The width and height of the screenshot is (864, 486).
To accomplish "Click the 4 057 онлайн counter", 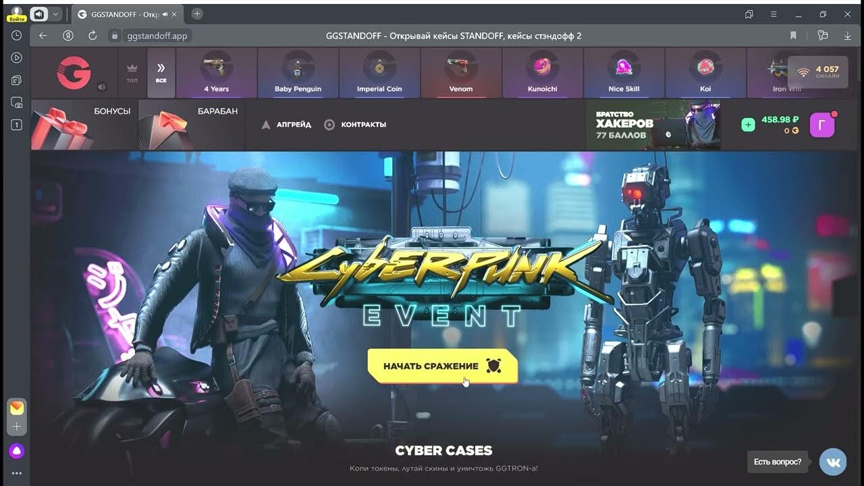I will tap(817, 72).
